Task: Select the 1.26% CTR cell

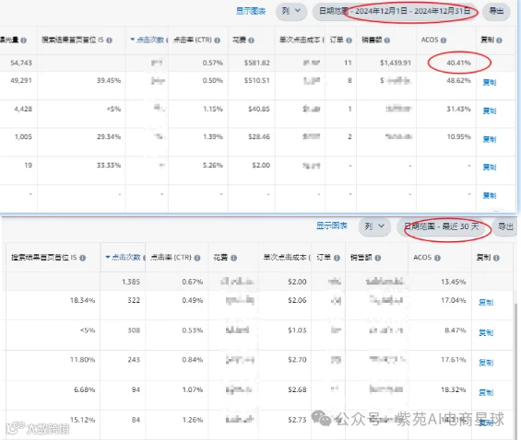Action: click(x=193, y=420)
